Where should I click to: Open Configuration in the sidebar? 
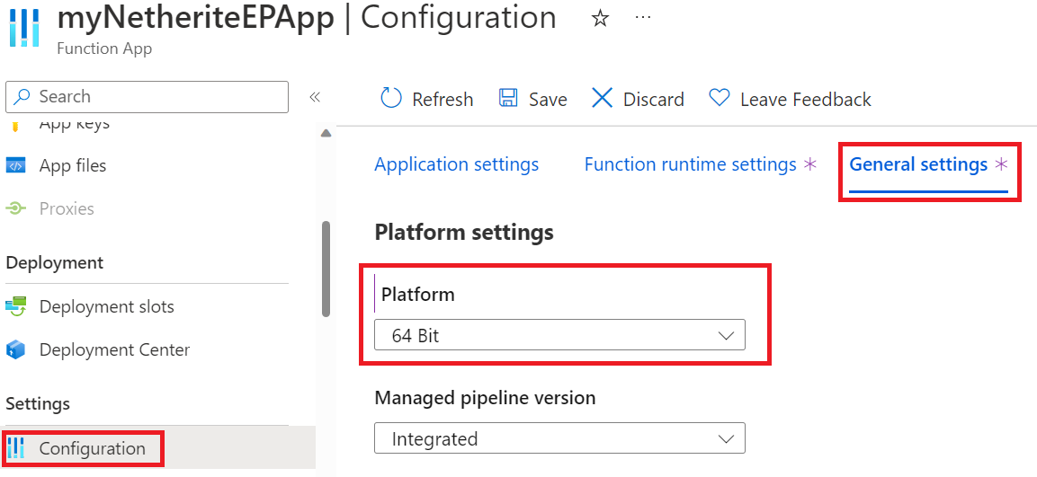click(92, 448)
